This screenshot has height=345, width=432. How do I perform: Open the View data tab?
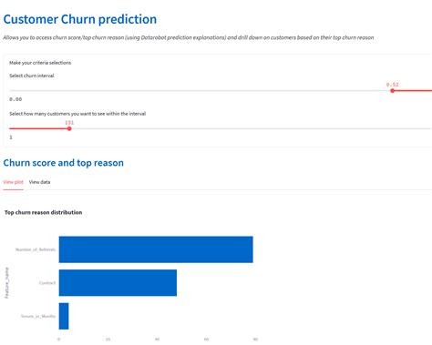39,182
